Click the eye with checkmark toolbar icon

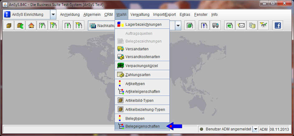click(263, 26)
